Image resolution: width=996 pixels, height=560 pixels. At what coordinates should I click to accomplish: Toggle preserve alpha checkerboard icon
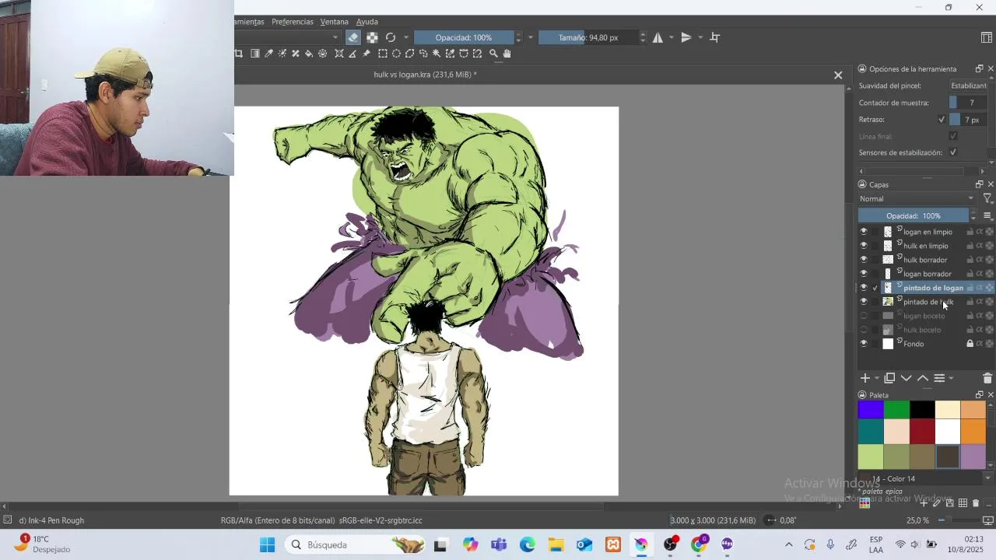coord(373,37)
